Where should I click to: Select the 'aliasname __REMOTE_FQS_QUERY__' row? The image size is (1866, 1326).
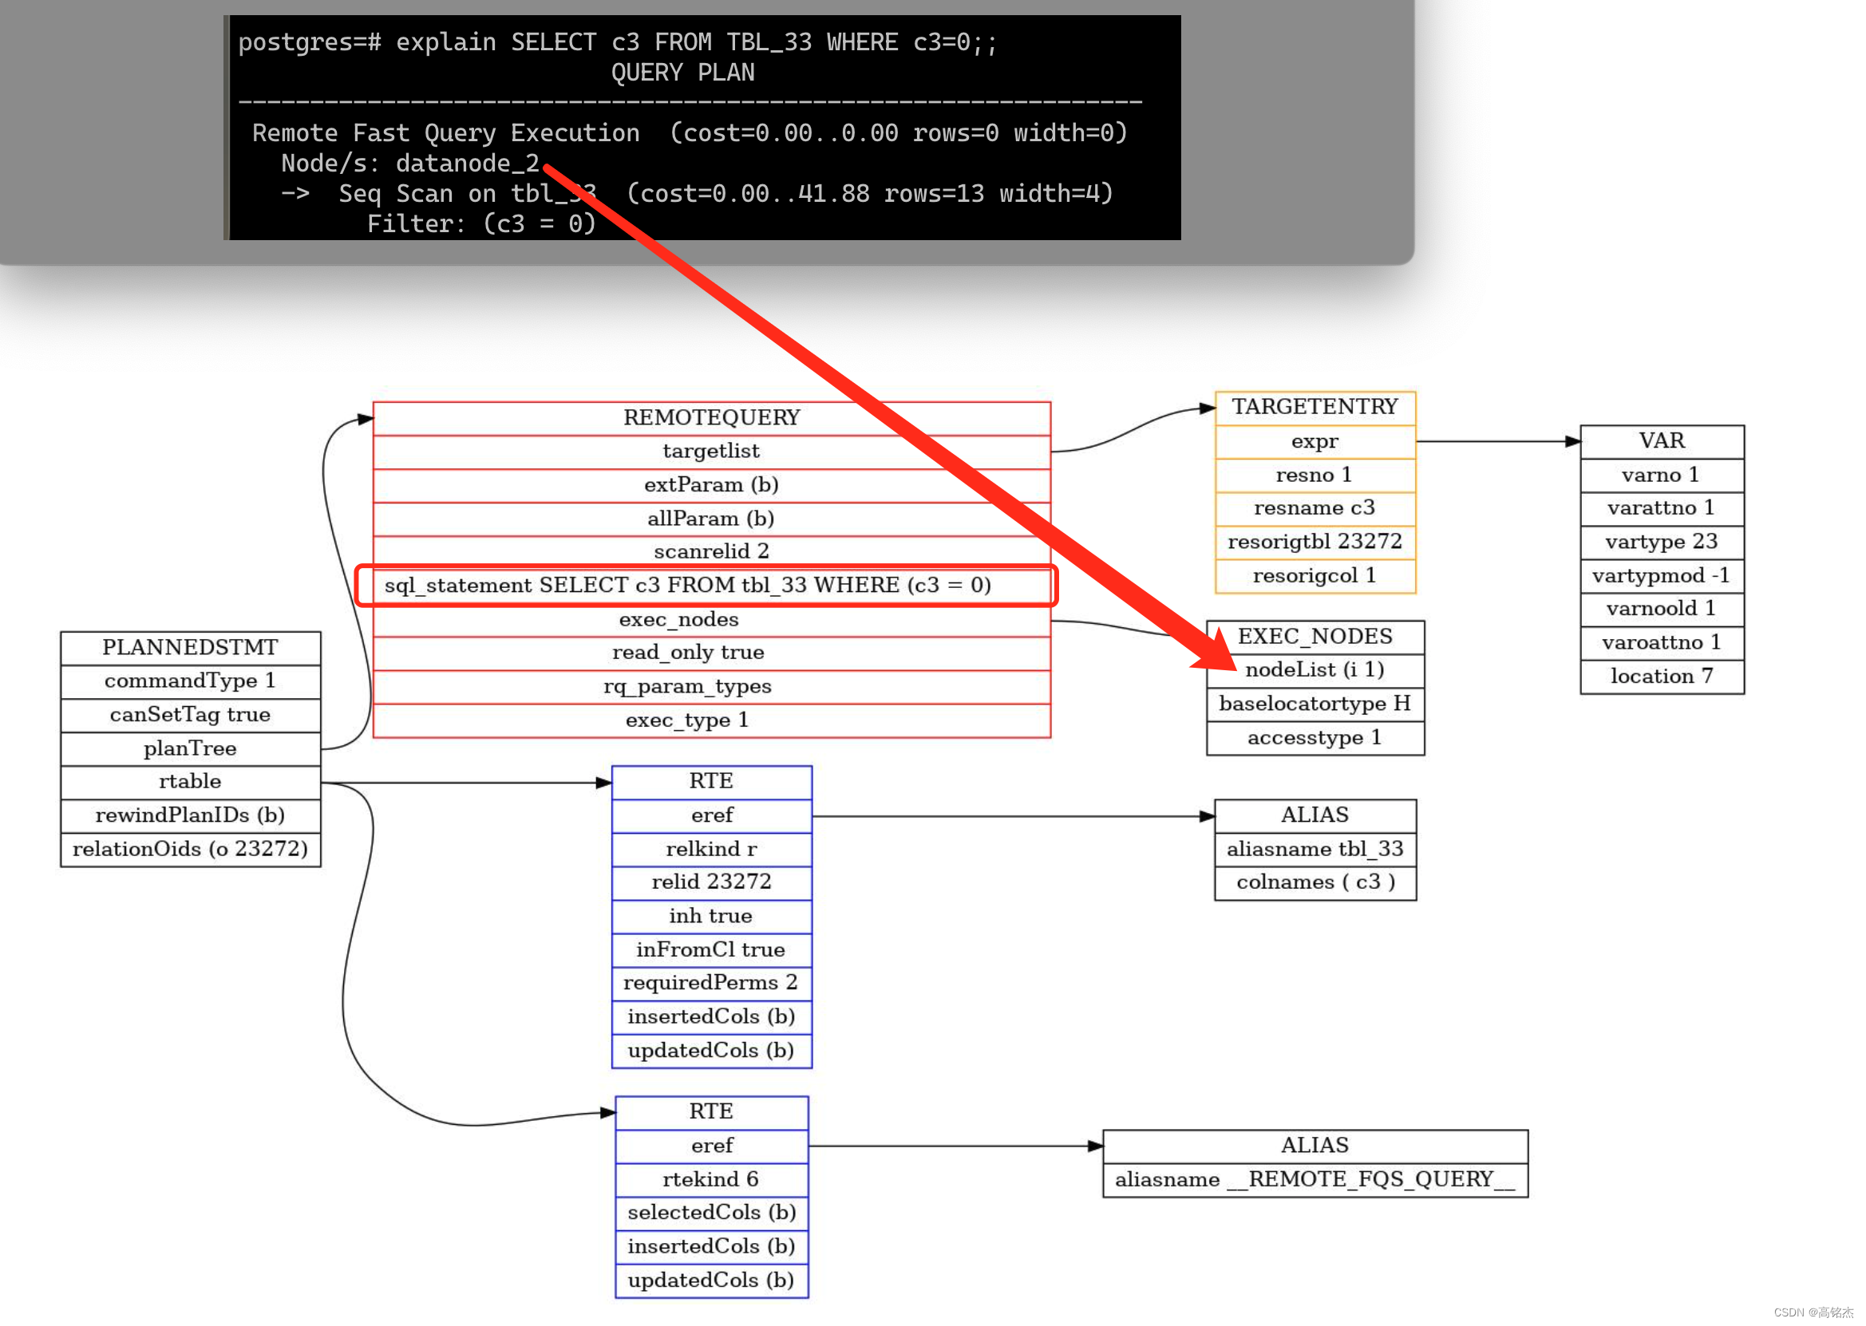[x=1315, y=1181]
